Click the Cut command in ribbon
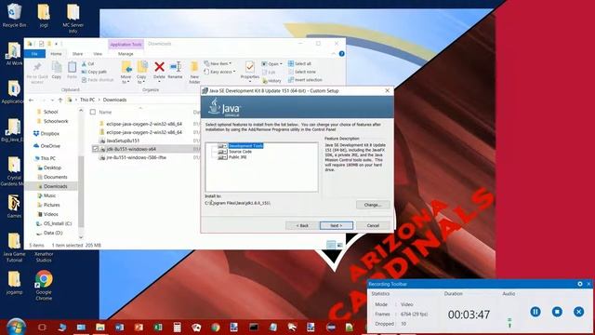The height and width of the screenshot is (335, 595). [x=88, y=64]
